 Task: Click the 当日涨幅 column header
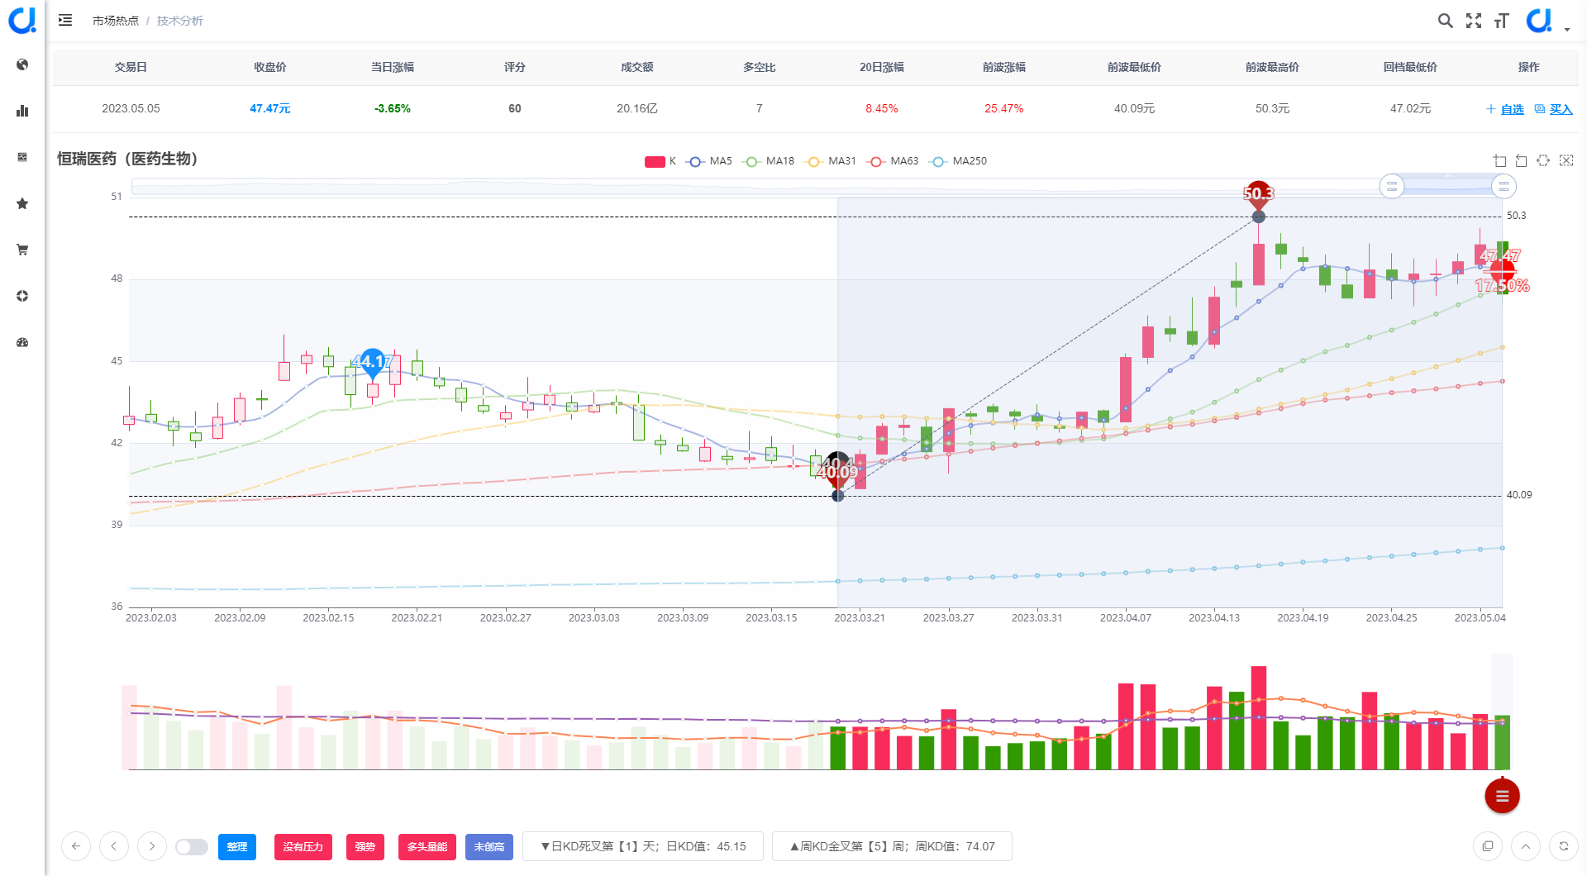(x=393, y=67)
